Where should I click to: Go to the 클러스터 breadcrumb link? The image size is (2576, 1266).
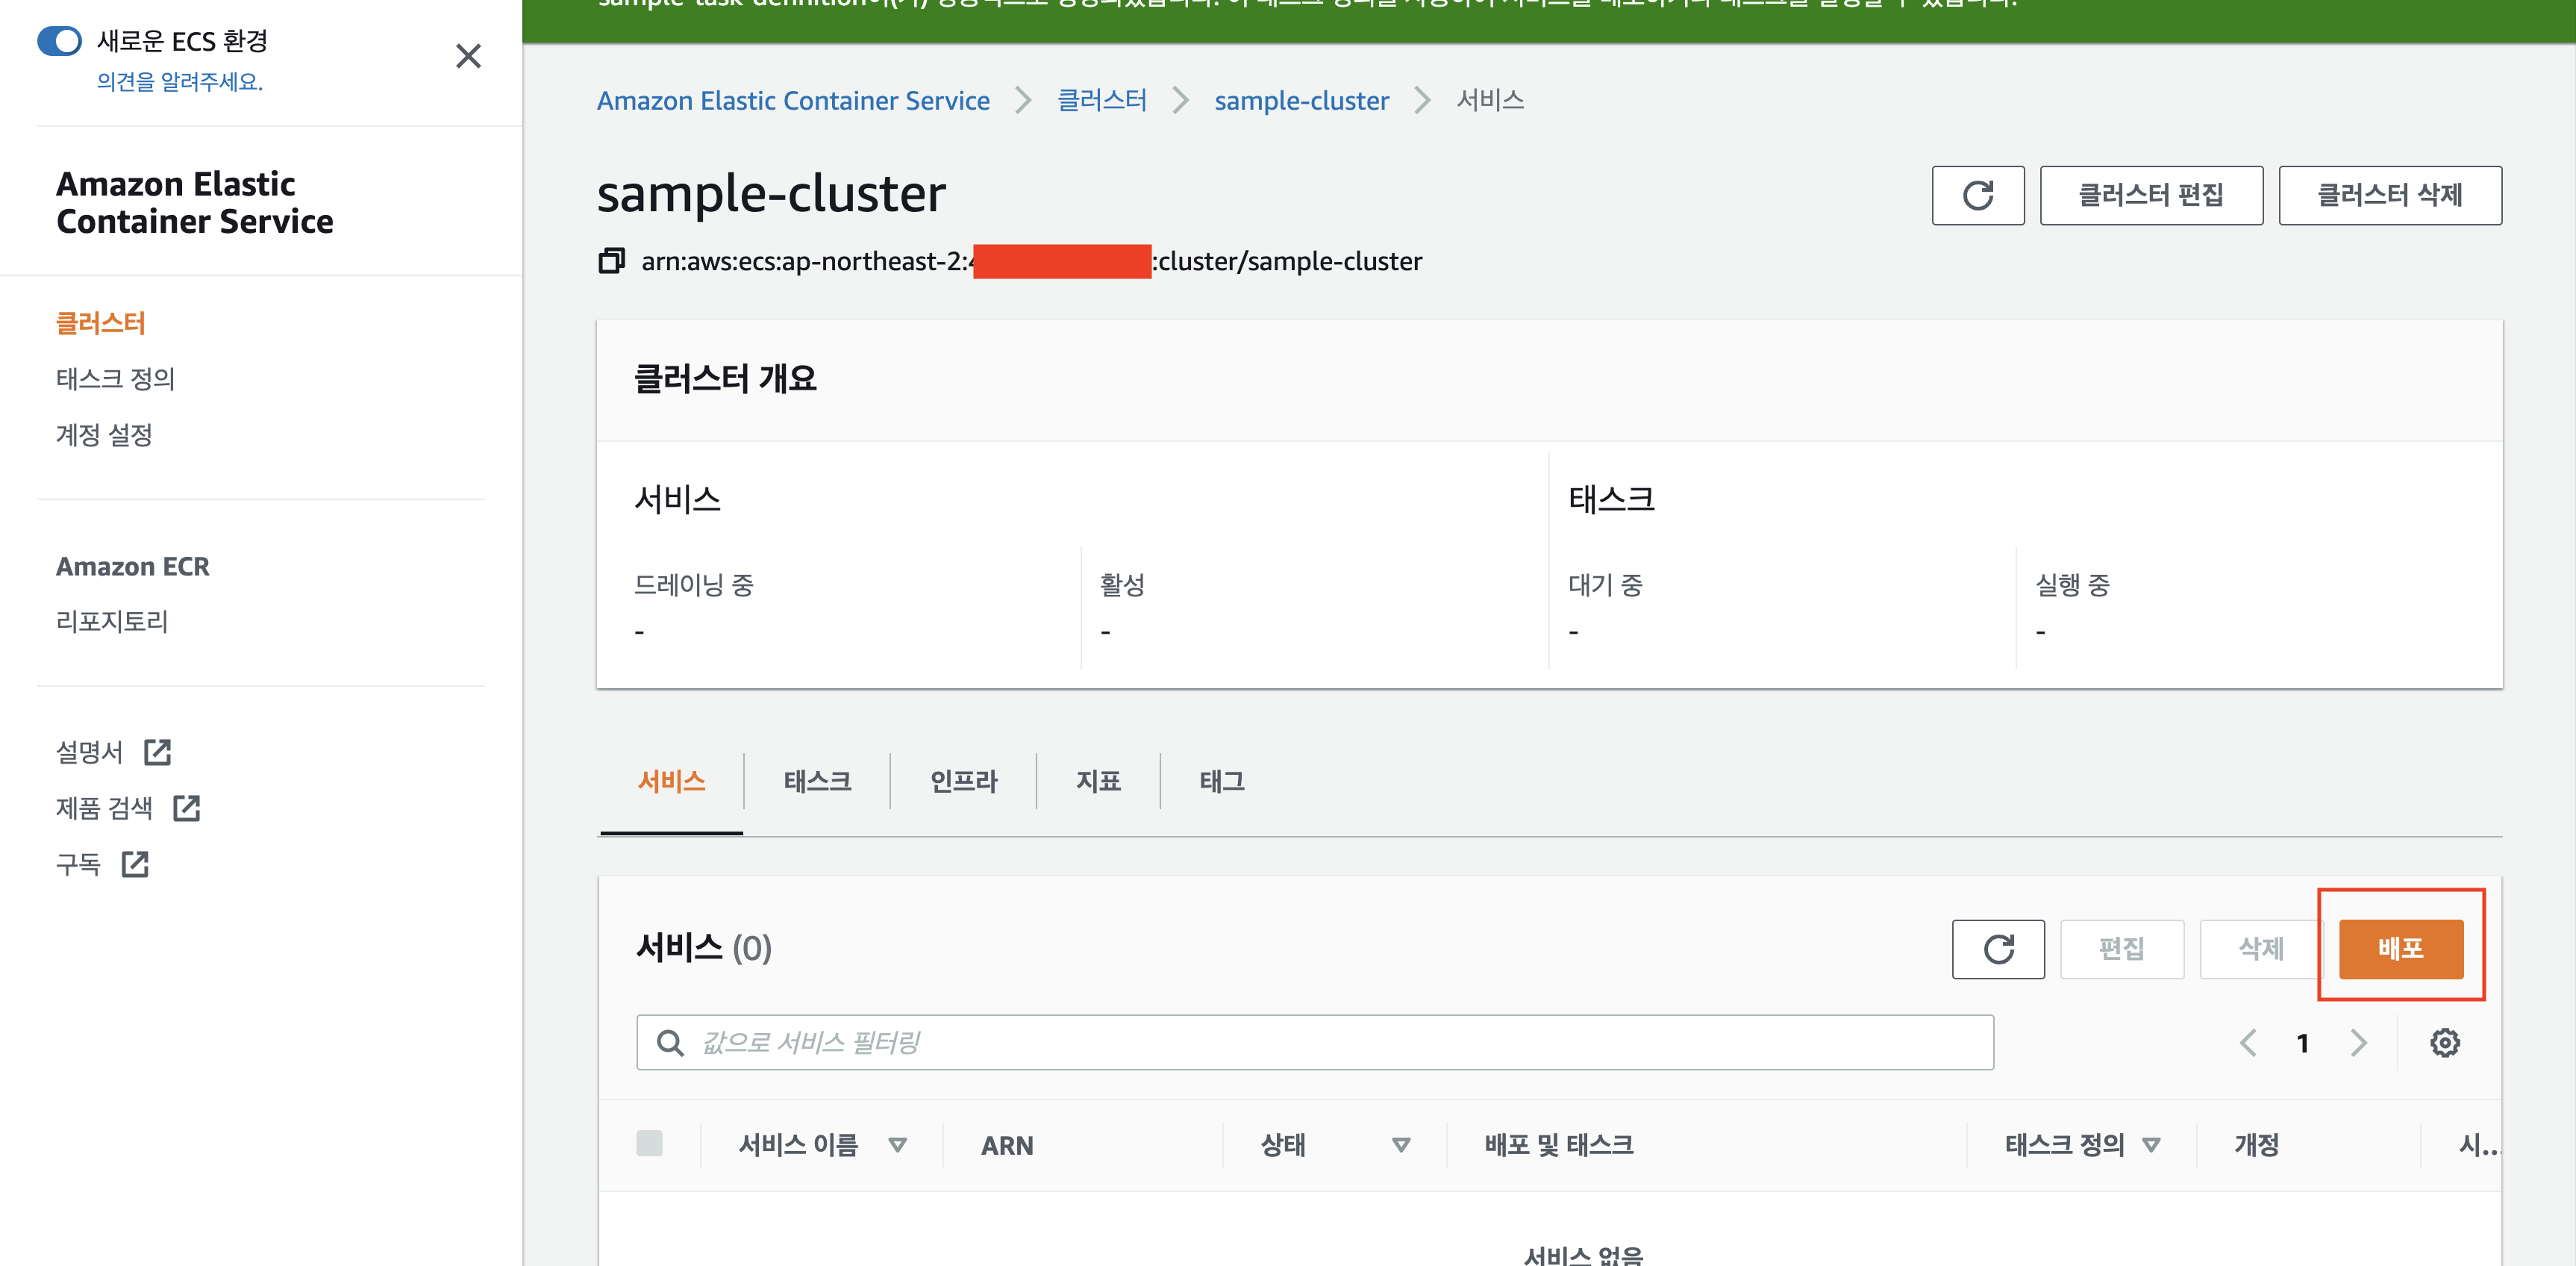(1102, 101)
